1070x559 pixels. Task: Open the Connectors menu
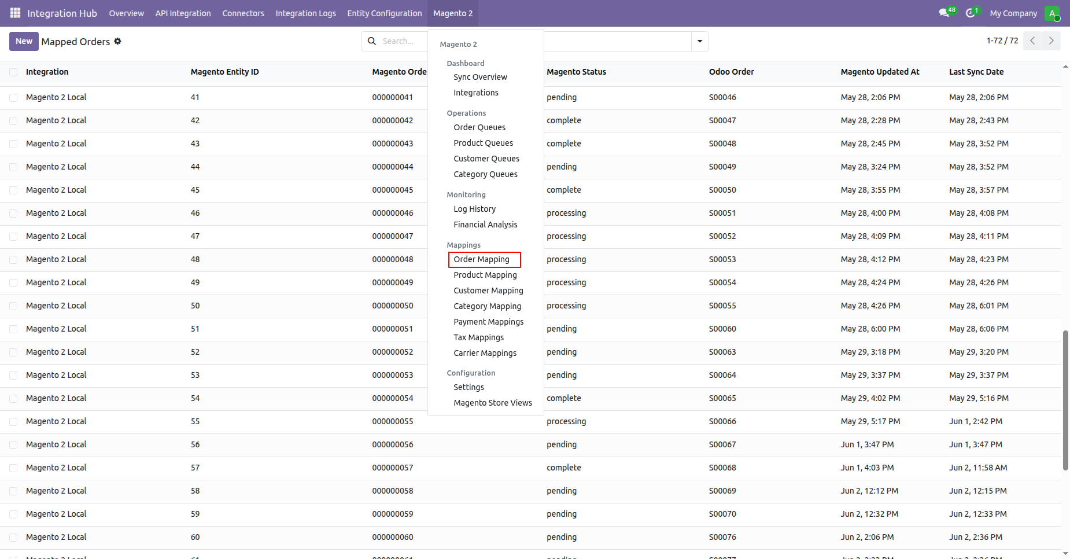click(243, 13)
